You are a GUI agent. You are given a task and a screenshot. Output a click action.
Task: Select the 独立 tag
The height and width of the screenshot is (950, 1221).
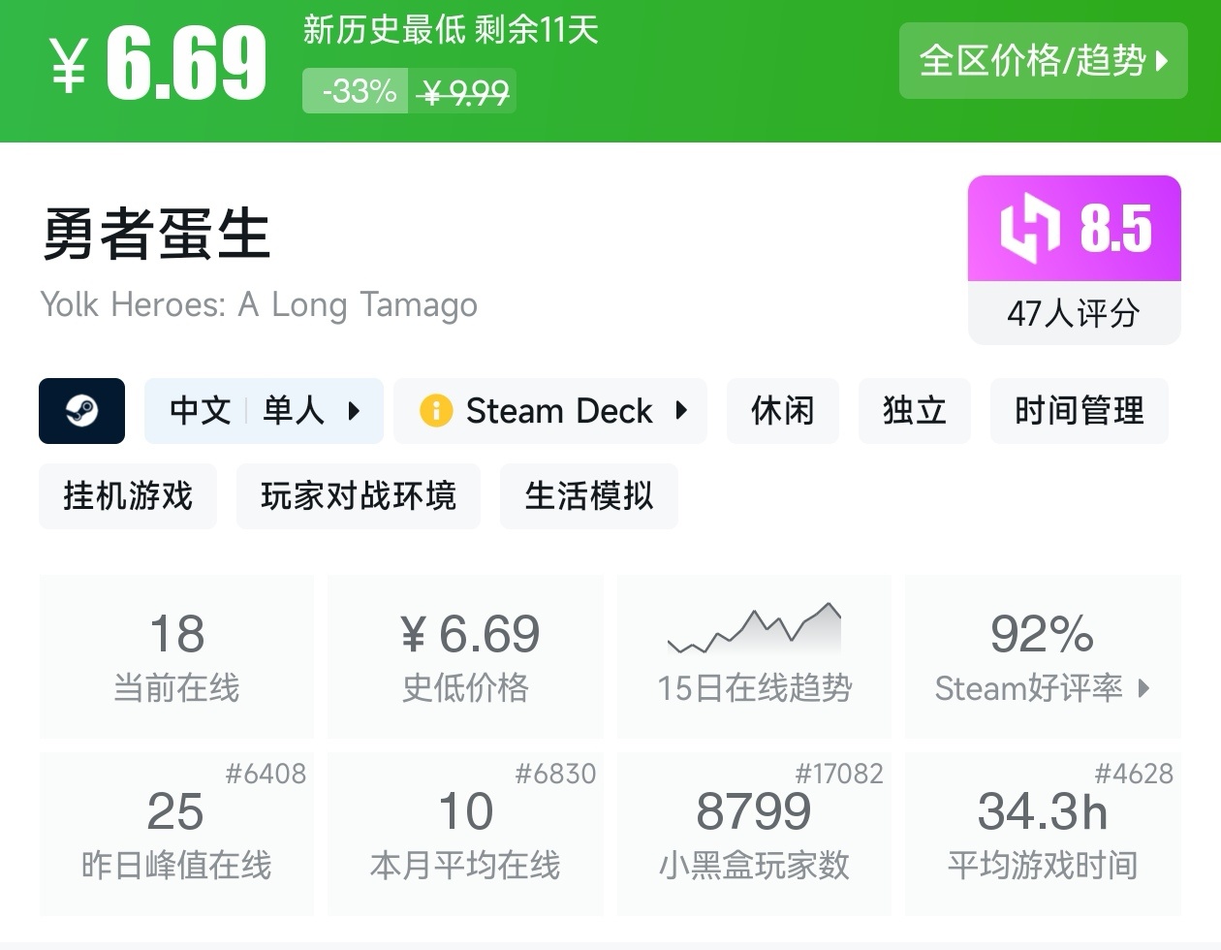(x=914, y=411)
